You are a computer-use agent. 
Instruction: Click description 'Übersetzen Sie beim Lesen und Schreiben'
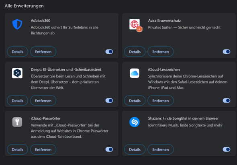point(68,82)
